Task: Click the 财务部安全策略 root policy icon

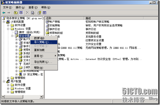Action: (x=4, y=18)
